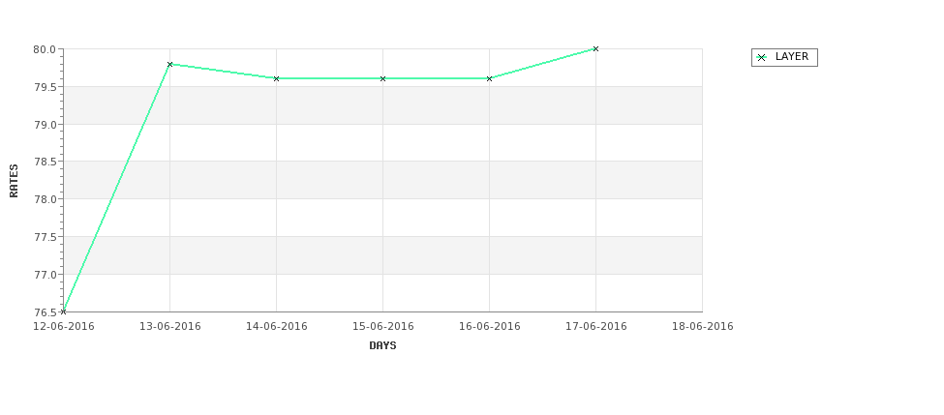Select the data point at 12-06-2016
The image size is (944, 415).
pyautogui.click(x=63, y=311)
